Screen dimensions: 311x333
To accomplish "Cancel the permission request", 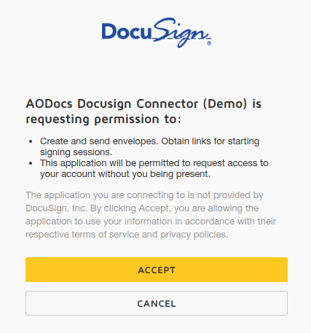I will coord(157,303).
